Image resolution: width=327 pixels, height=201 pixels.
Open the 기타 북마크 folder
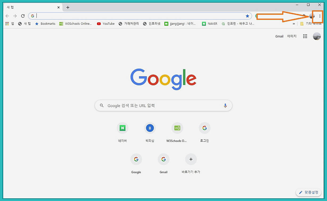coord(310,24)
